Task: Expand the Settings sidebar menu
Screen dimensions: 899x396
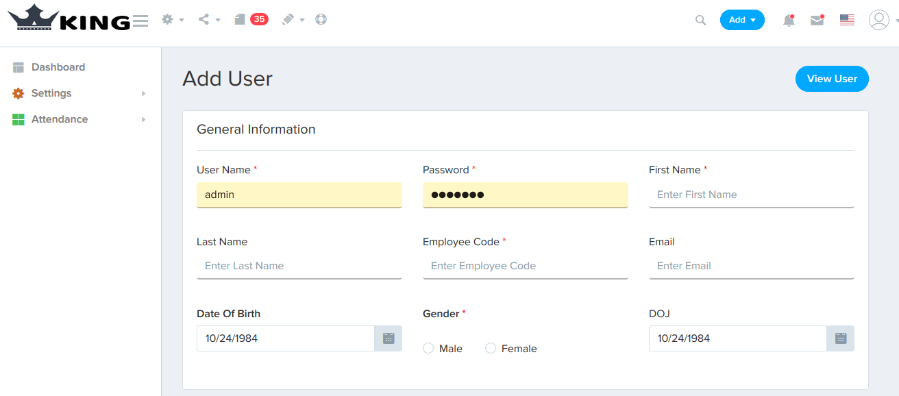Action: pyautogui.click(x=51, y=93)
